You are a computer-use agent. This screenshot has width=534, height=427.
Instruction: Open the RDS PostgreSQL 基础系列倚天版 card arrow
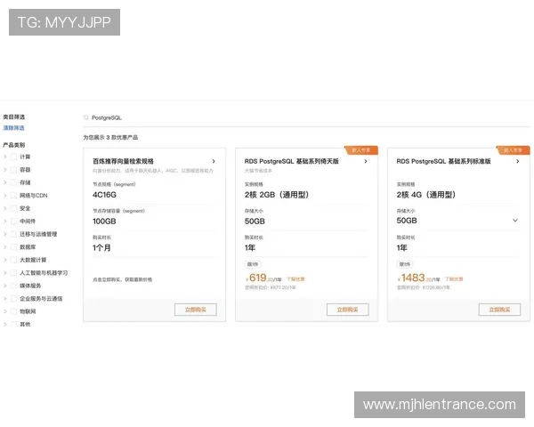(366, 161)
